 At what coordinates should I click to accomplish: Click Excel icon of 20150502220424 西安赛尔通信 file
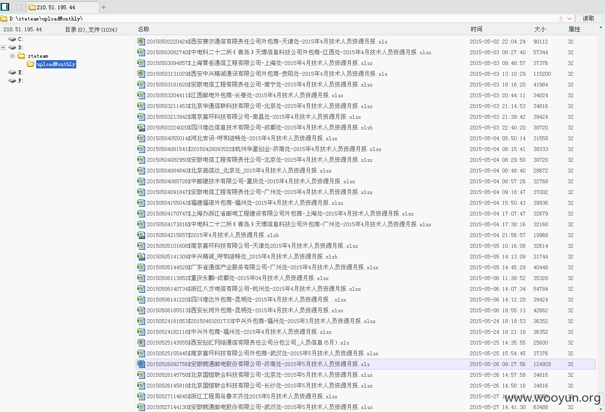point(141,42)
